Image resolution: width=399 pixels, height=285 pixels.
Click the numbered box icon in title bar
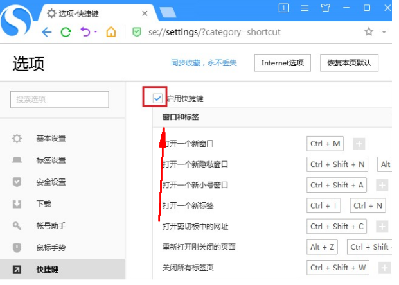click(284, 8)
